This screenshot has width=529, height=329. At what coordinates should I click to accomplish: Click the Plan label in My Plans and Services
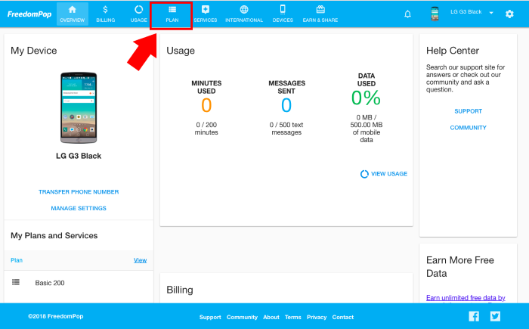click(17, 260)
